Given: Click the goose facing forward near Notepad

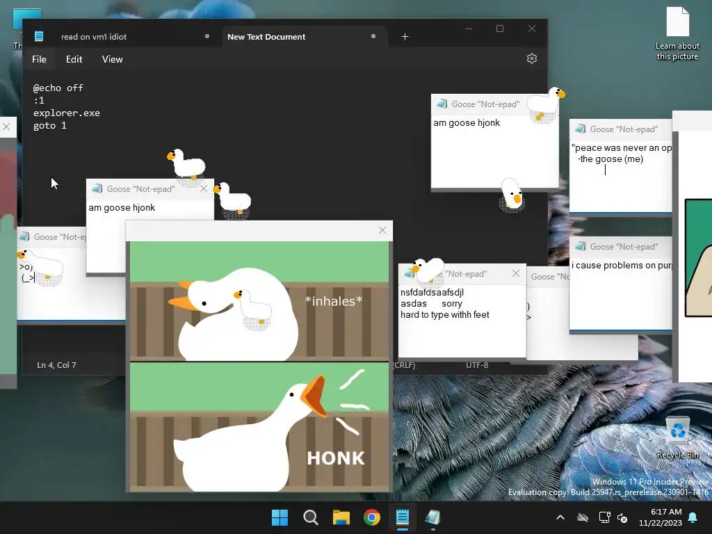Looking at the screenshot, I should (x=512, y=195).
